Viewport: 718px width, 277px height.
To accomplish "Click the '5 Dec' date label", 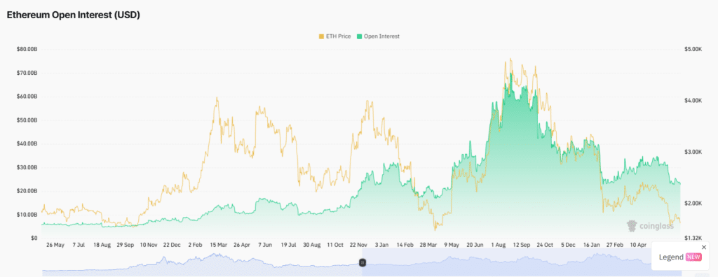I will (x=568, y=245).
